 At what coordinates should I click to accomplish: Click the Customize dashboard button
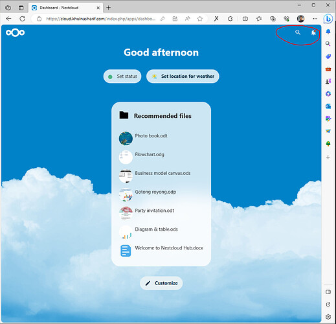click(161, 283)
